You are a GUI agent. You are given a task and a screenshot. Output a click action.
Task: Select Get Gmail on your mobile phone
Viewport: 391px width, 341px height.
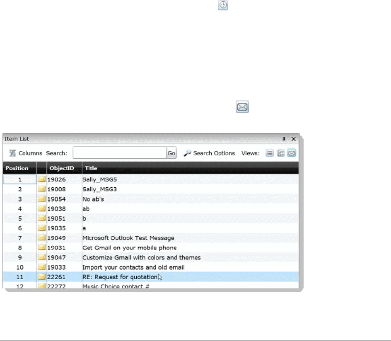[x=129, y=248]
